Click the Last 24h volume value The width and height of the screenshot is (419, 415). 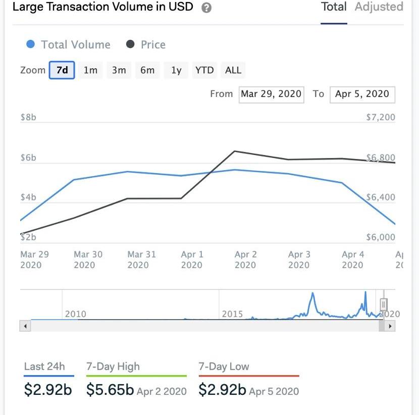(48, 390)
